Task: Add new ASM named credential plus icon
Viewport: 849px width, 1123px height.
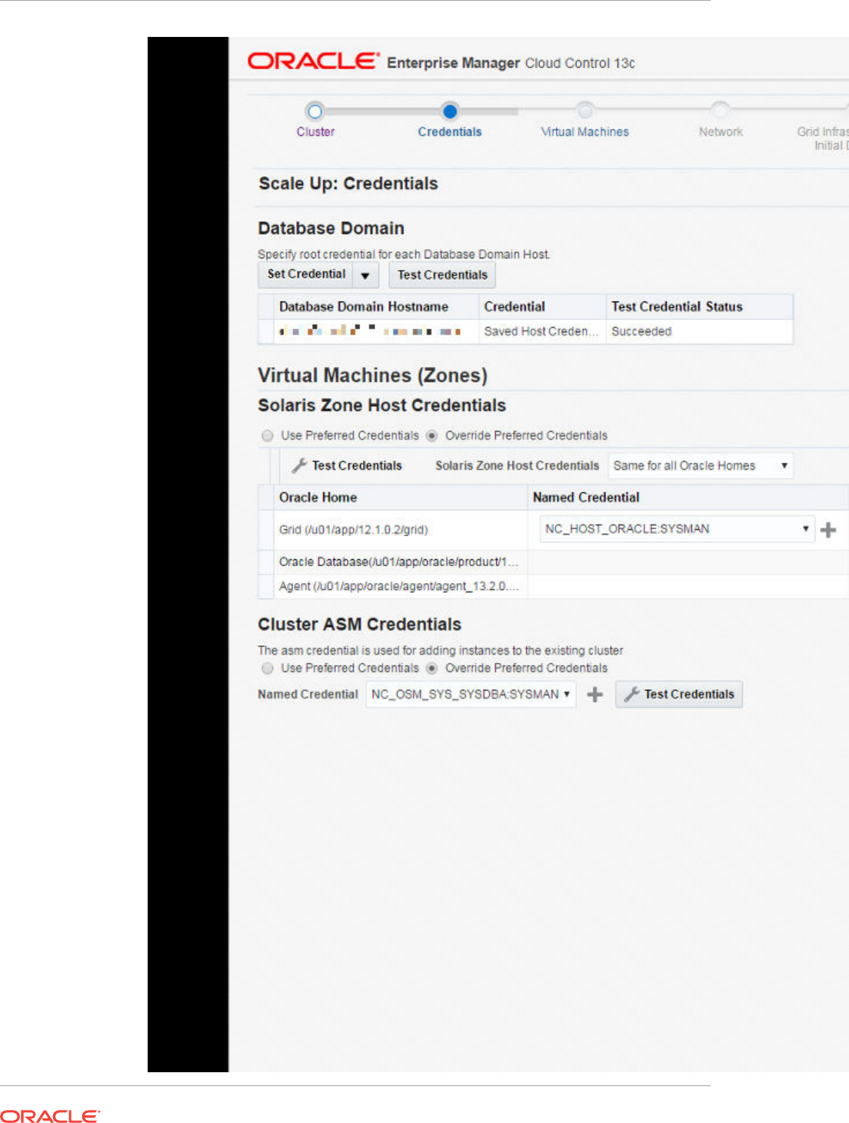Action: pos(594,695)
